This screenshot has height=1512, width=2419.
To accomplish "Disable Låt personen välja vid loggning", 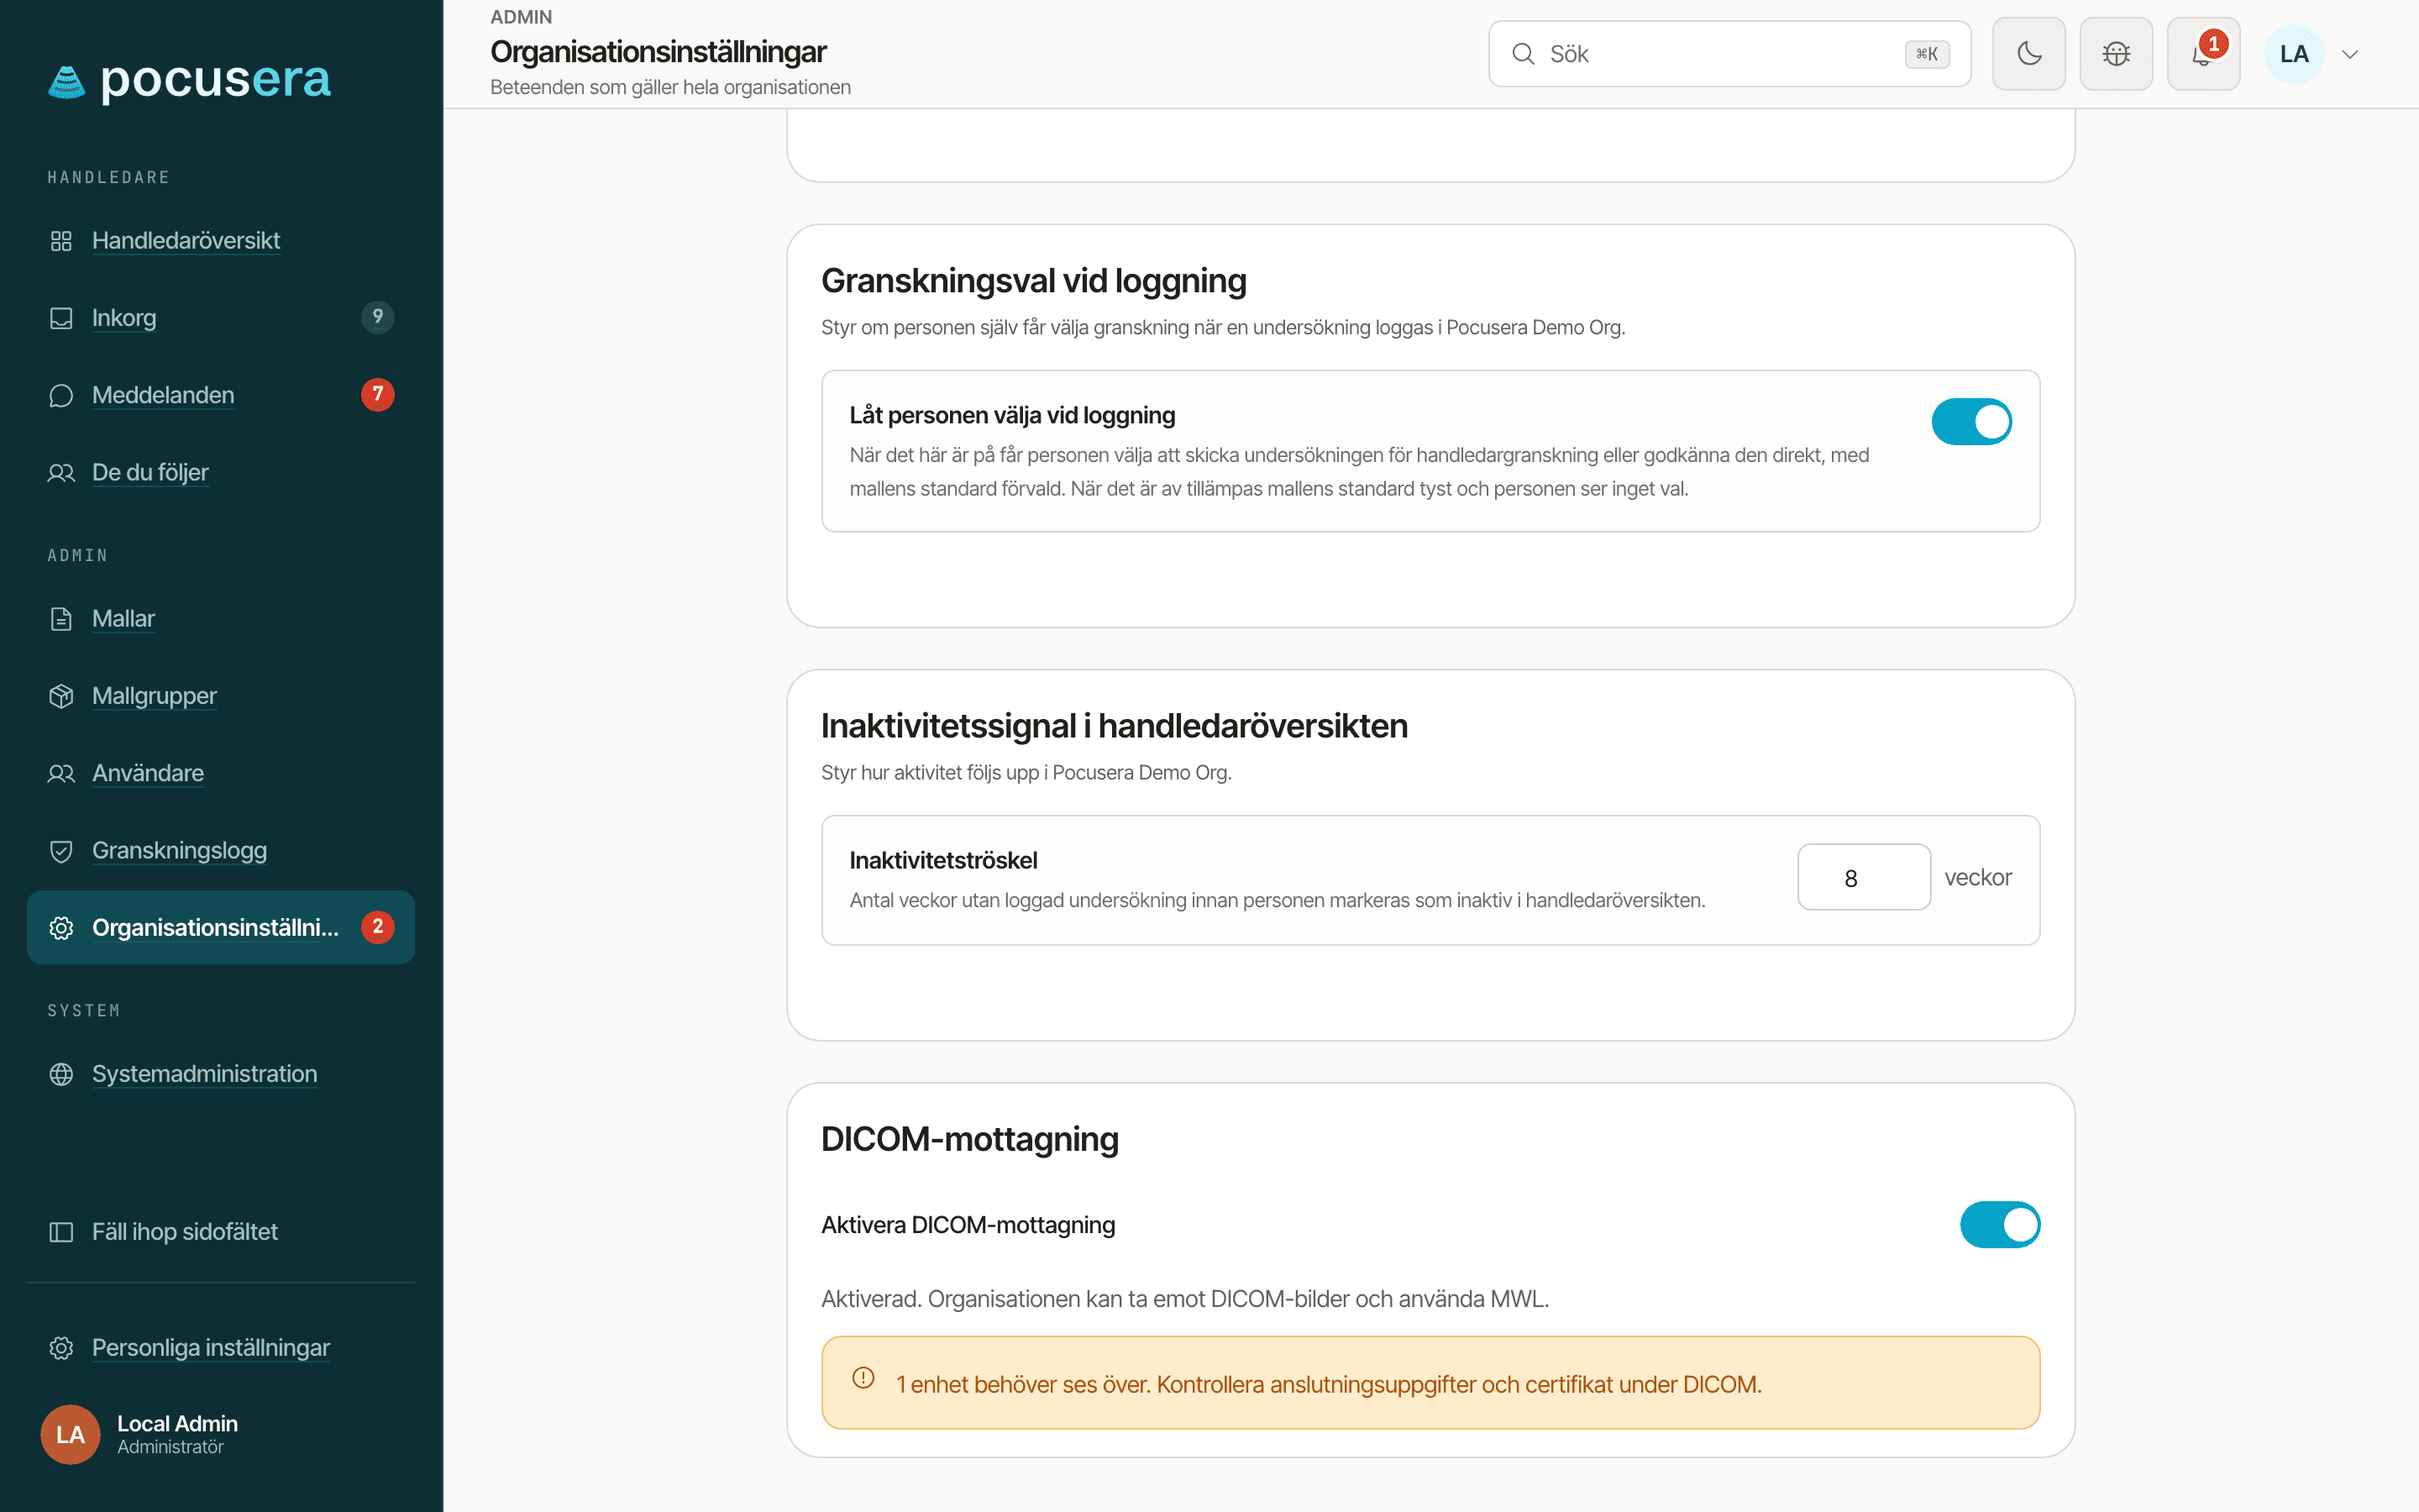I will [1971, 422].
